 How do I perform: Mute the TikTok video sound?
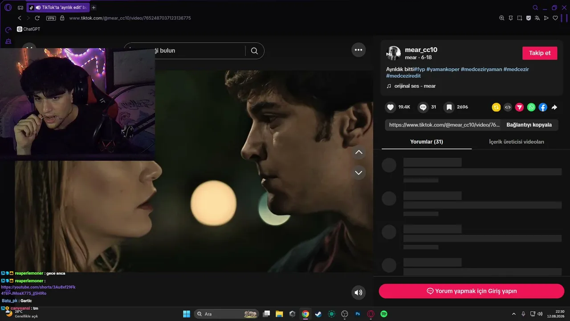[358, 292]
